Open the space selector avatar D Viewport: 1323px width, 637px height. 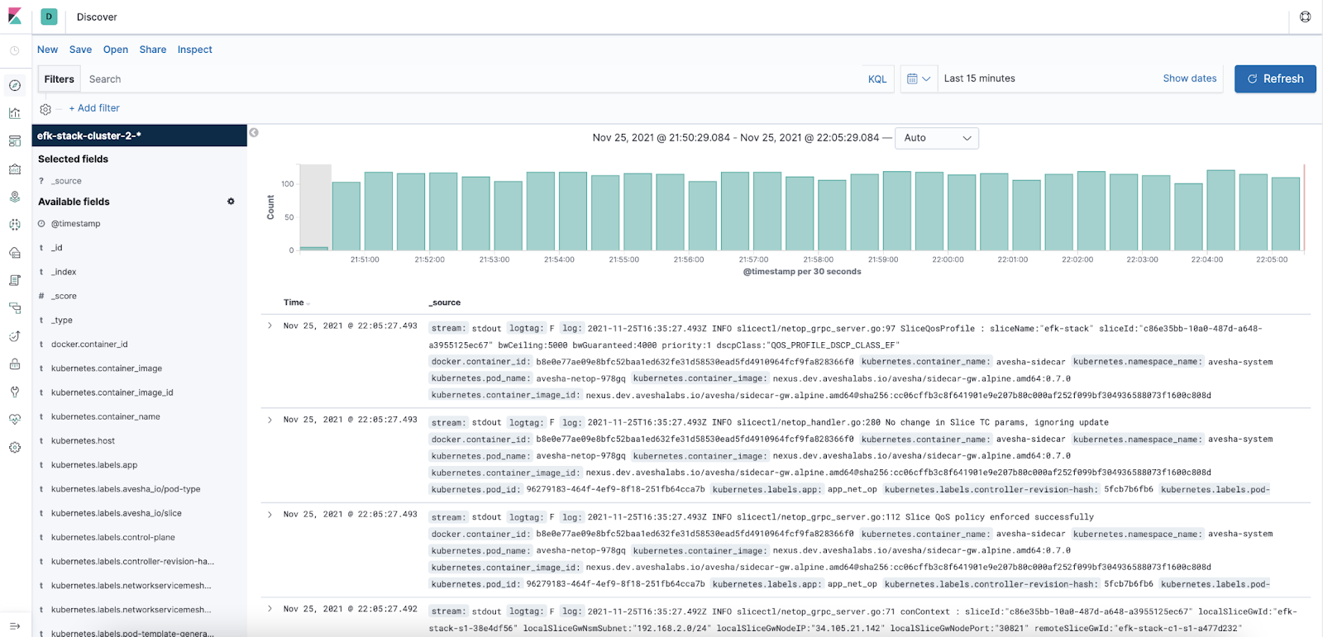pos(49,17)
